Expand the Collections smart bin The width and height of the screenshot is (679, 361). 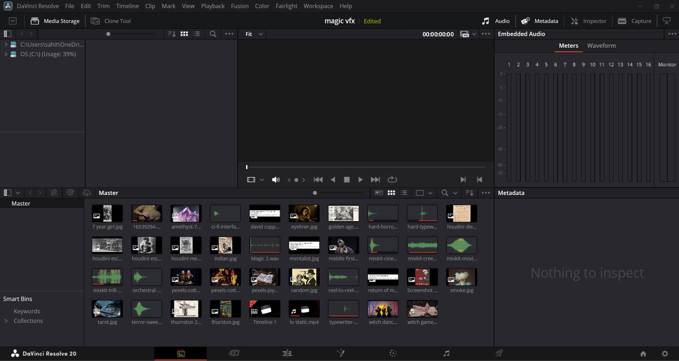(6, 321)
